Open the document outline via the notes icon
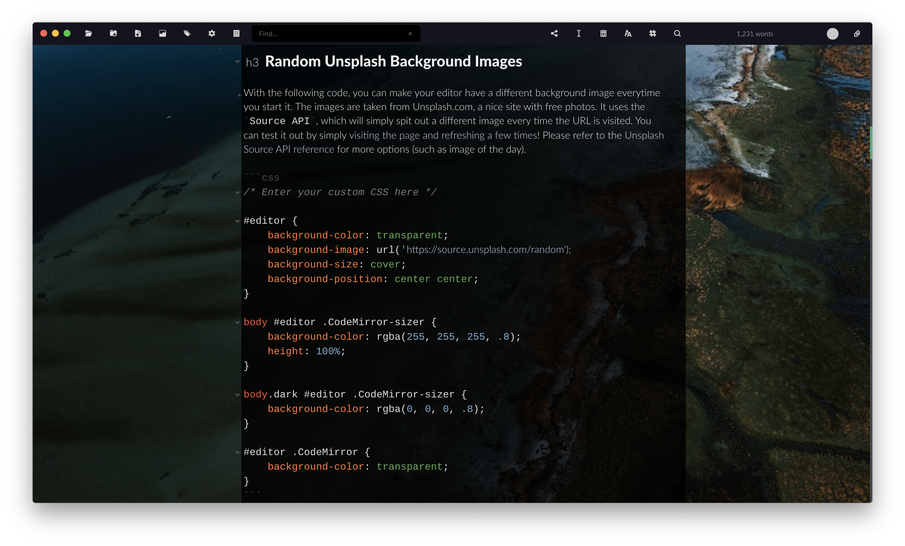This screenshot has width=905, height=546. pos(236,34)
